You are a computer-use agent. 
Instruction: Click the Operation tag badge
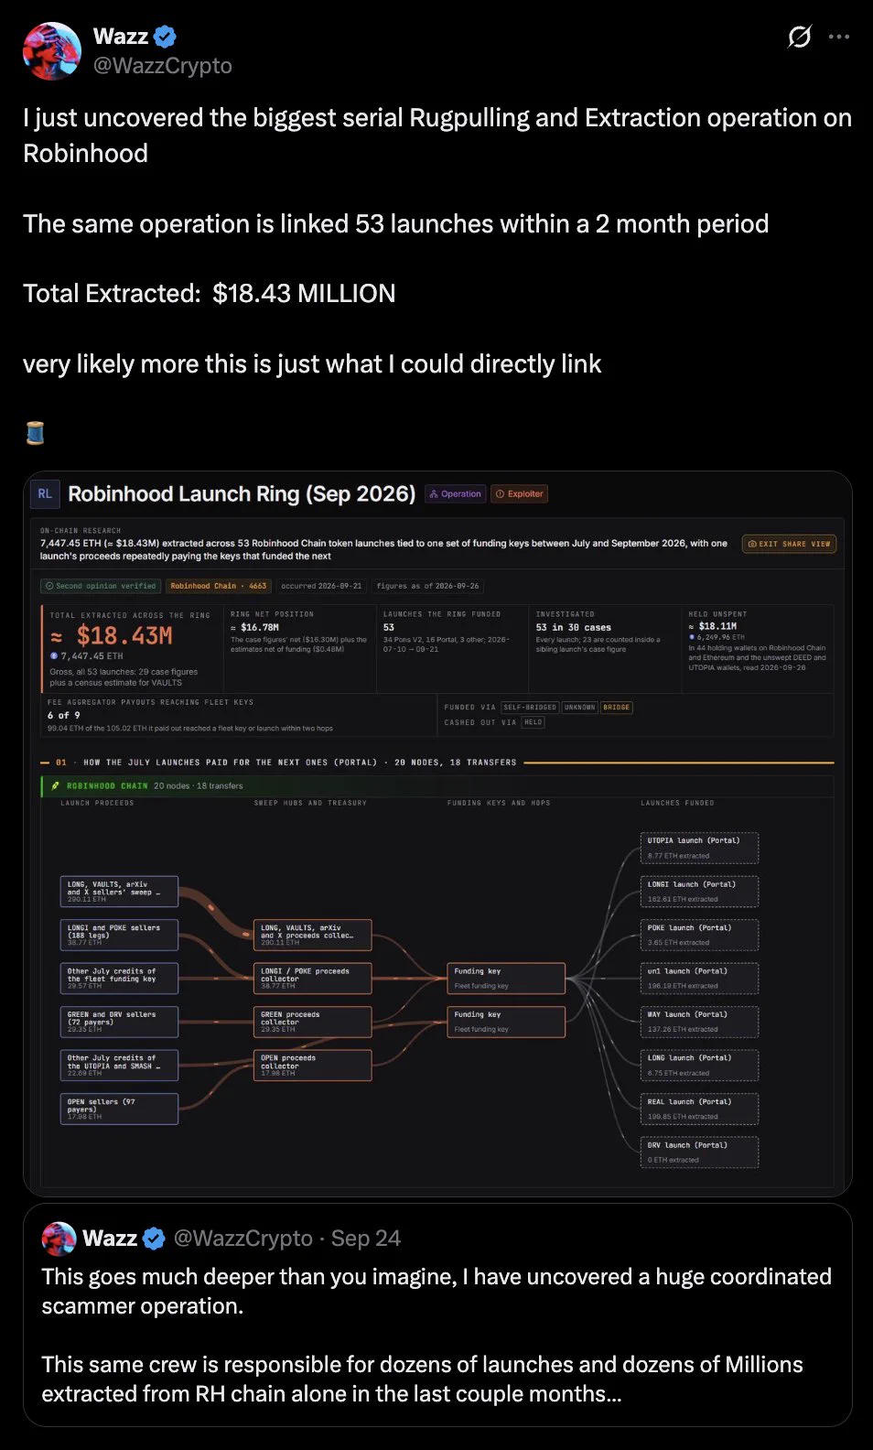tap(455, 494)
